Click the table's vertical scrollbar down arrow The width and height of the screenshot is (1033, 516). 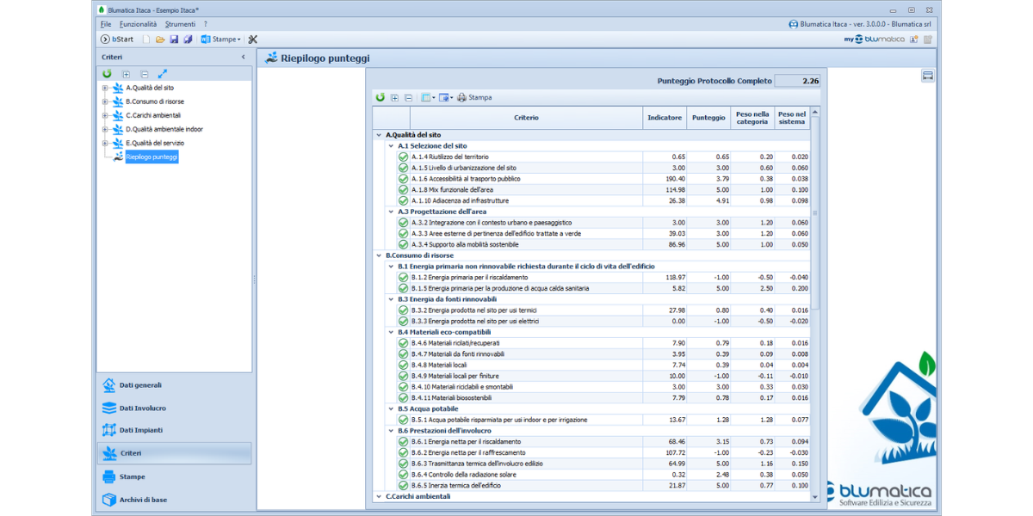click(815, 496)
